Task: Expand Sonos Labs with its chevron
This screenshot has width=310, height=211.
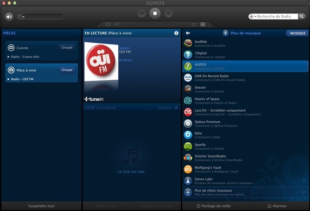Action: click(304, 180)
